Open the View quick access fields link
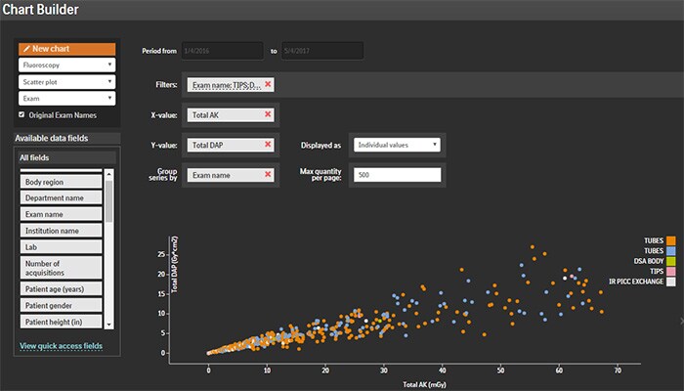The height and width of the screenshot is (391, 684). click(x=61, y=346)
